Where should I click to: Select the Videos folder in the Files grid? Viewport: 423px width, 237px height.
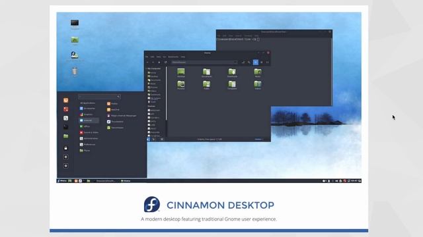coord(258,85)
